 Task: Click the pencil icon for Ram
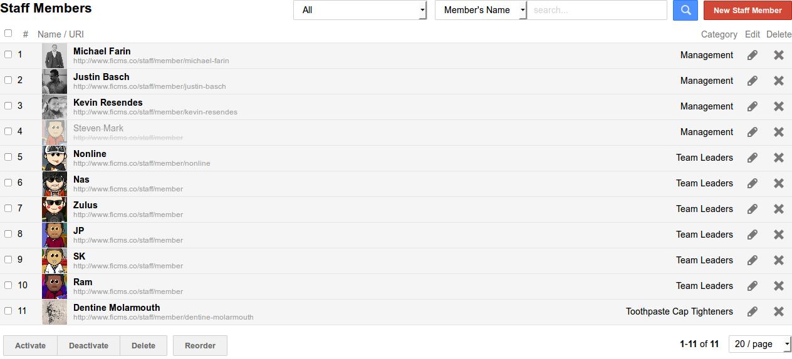(753, 286)
